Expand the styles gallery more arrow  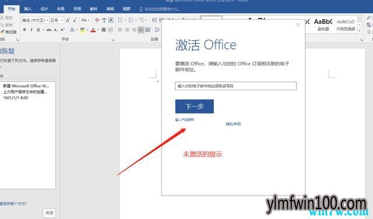pos(360,30)
